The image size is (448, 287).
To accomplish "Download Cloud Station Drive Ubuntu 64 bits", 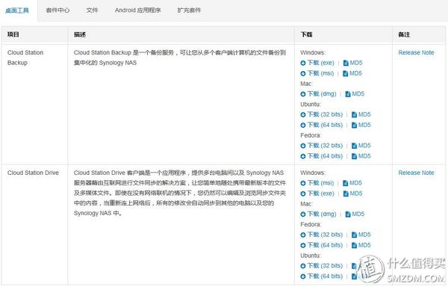I will 321,277.
